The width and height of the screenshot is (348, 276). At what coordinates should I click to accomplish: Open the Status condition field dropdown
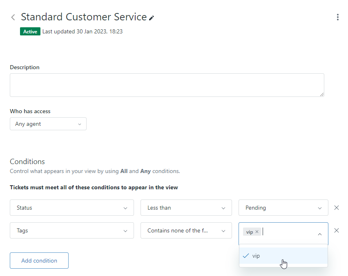pos(71,208)
